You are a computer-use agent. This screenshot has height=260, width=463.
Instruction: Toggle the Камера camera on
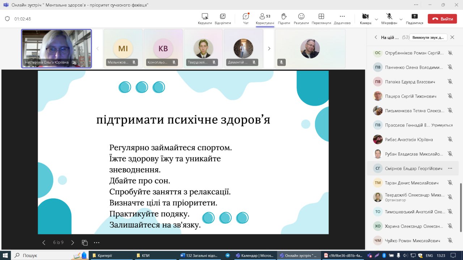tap(365, 18)
